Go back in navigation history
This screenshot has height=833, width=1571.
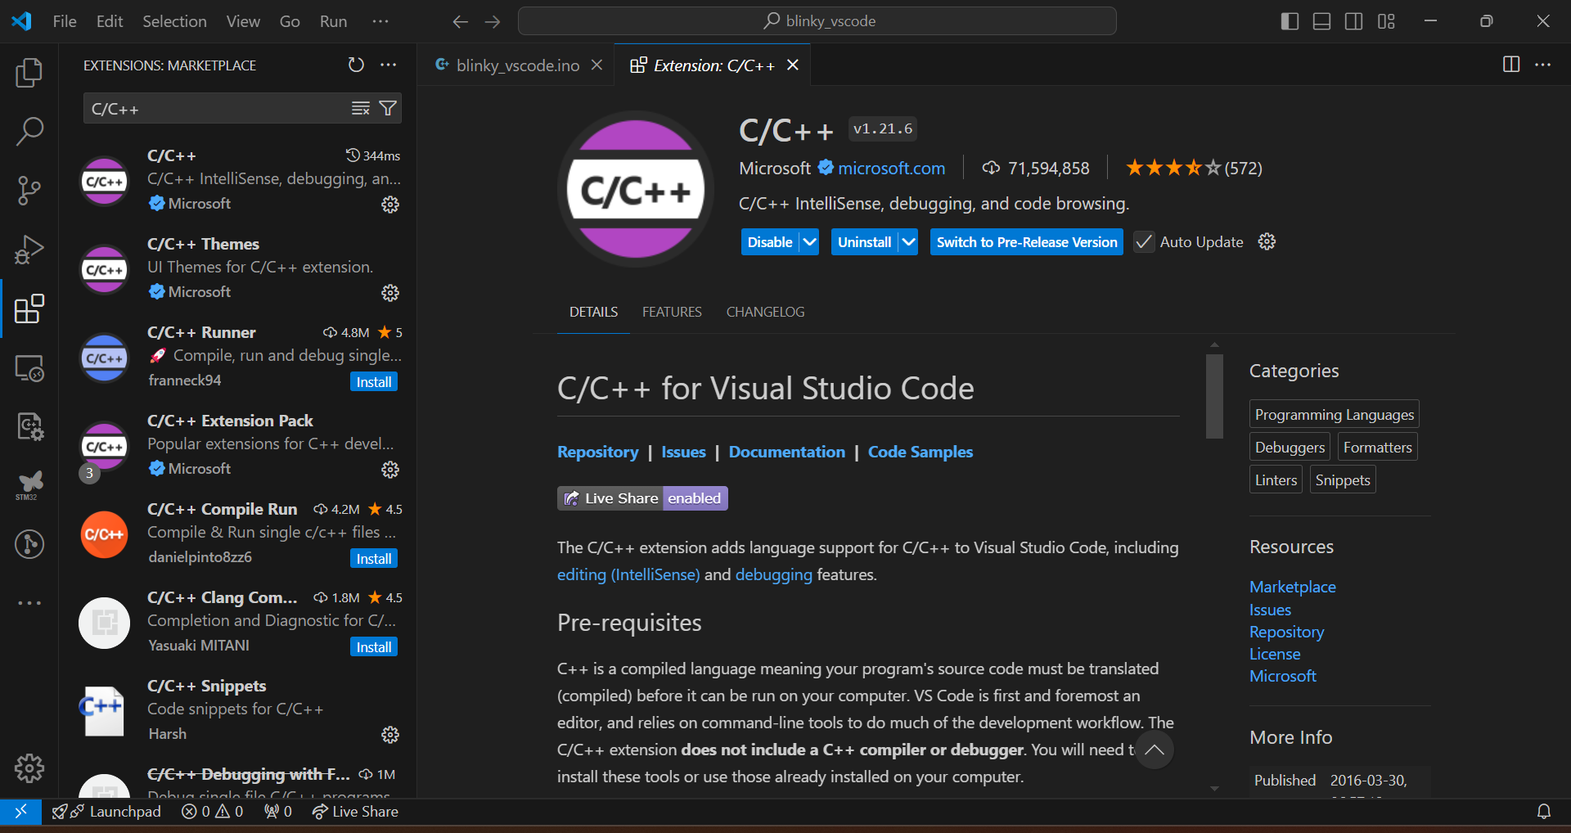pyautogui.click(x=461, y=21)
